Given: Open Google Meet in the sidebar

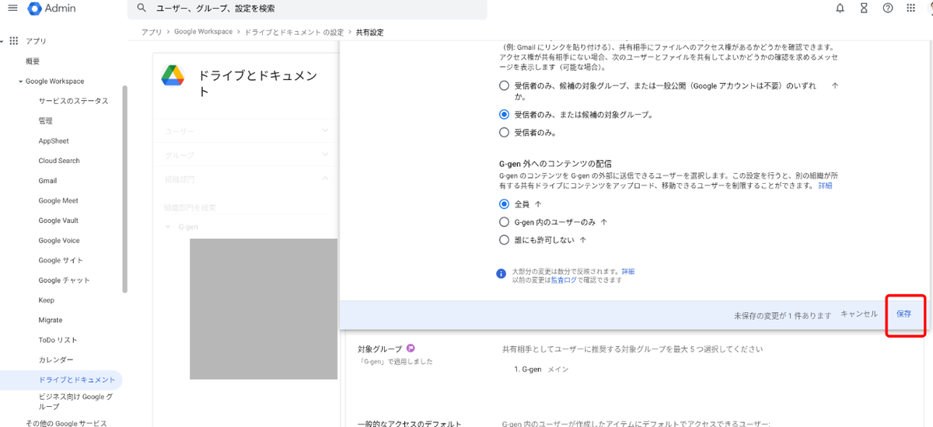Looking at the screenshot, I should [x=58, y=200].
